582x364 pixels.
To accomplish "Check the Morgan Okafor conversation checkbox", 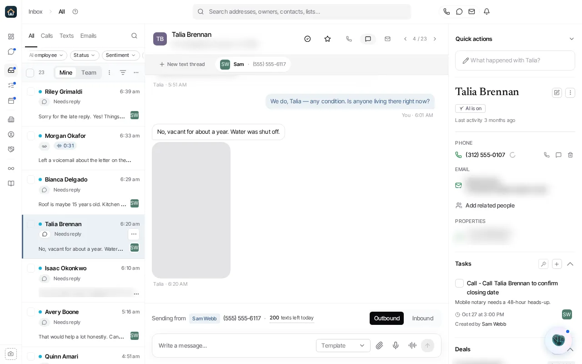I will [31, 136].
